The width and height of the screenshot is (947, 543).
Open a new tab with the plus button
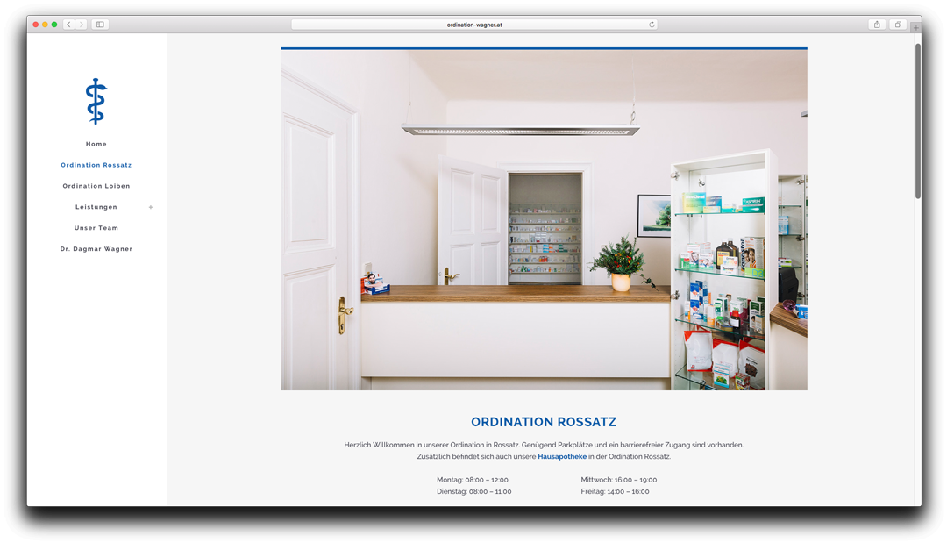(915, 28)
